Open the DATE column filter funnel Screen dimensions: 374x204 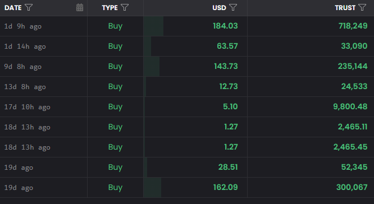point(29,7)
